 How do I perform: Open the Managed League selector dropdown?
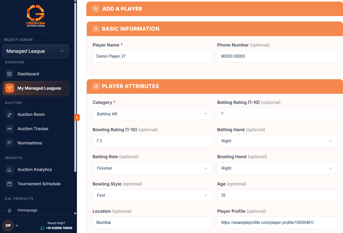[x=36, y=51]
